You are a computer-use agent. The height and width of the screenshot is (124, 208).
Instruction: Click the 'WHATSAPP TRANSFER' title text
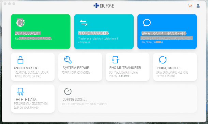(x=164, y=34)
